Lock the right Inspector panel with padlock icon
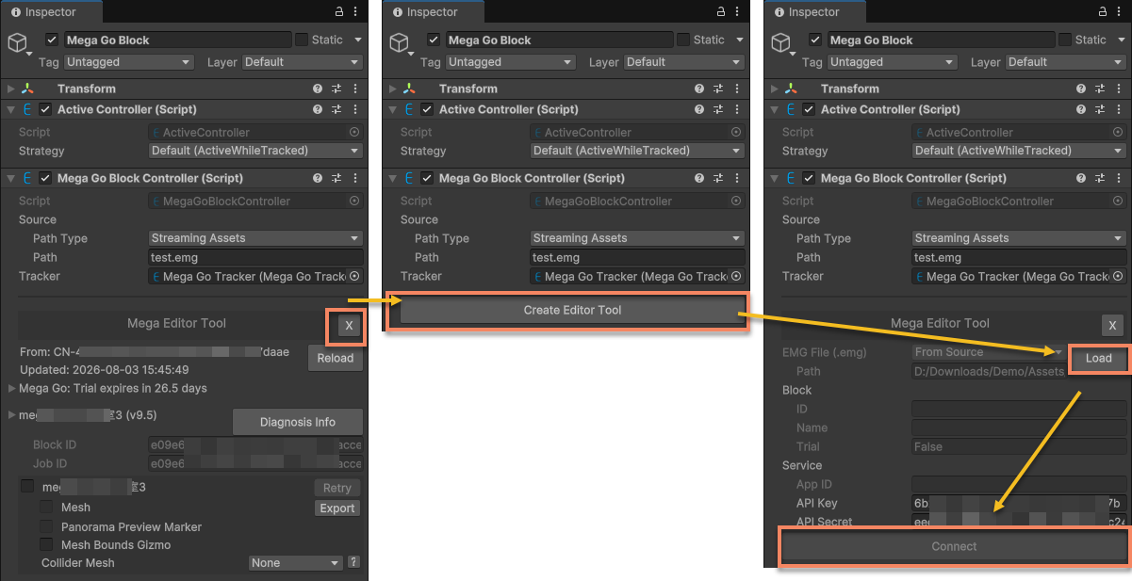This screenshot has width=1132, height=581. pos(1103,11)
